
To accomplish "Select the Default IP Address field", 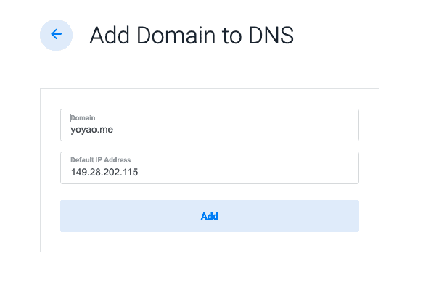I will tap(210, 167).
